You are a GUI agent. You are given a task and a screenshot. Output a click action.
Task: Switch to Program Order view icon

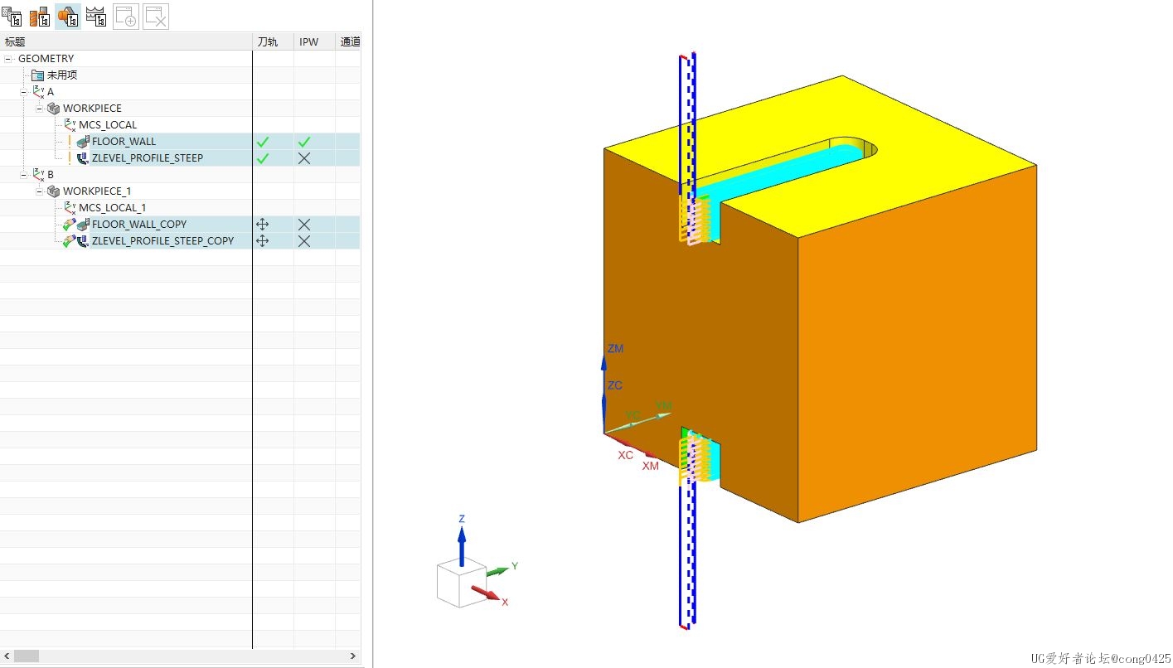click(11, 16)
